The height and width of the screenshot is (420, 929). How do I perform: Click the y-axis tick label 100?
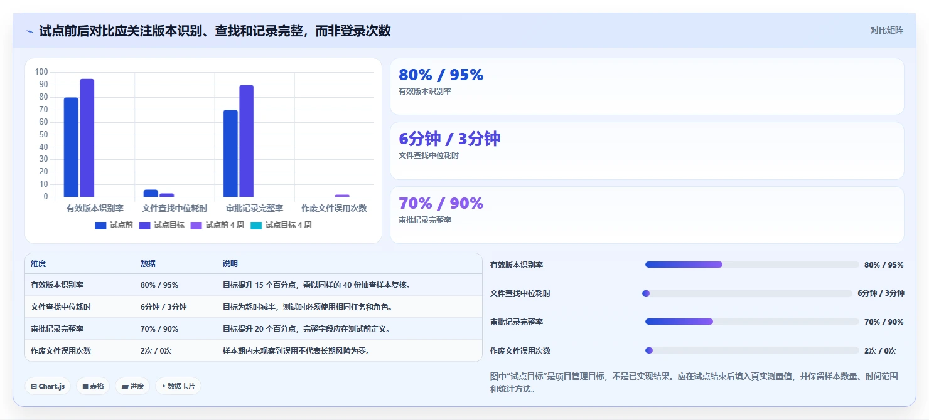tap(41, 72)
